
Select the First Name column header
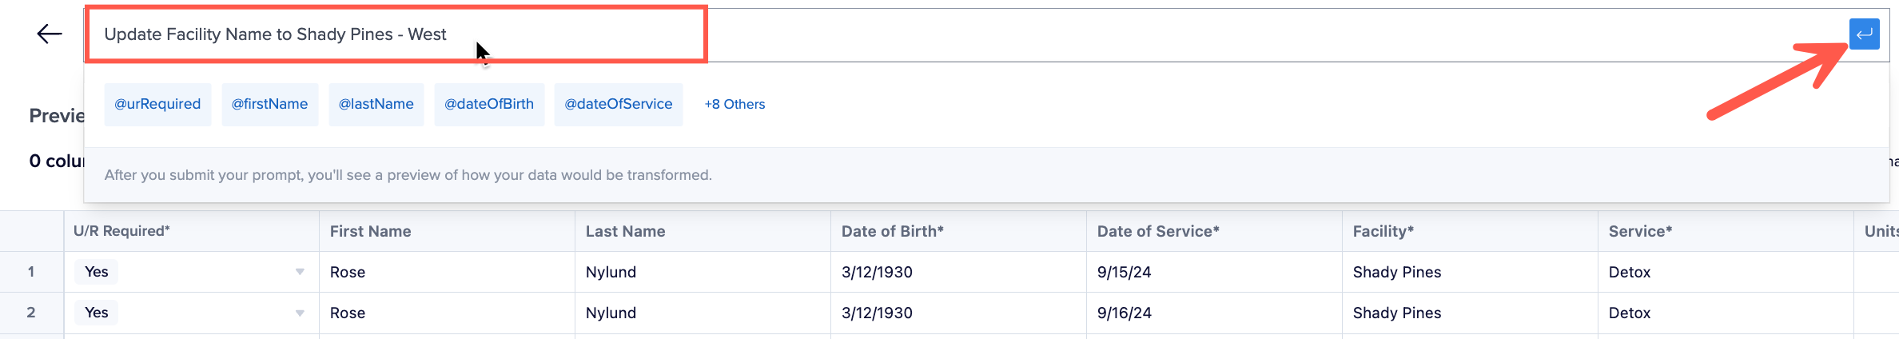point(447,231)
